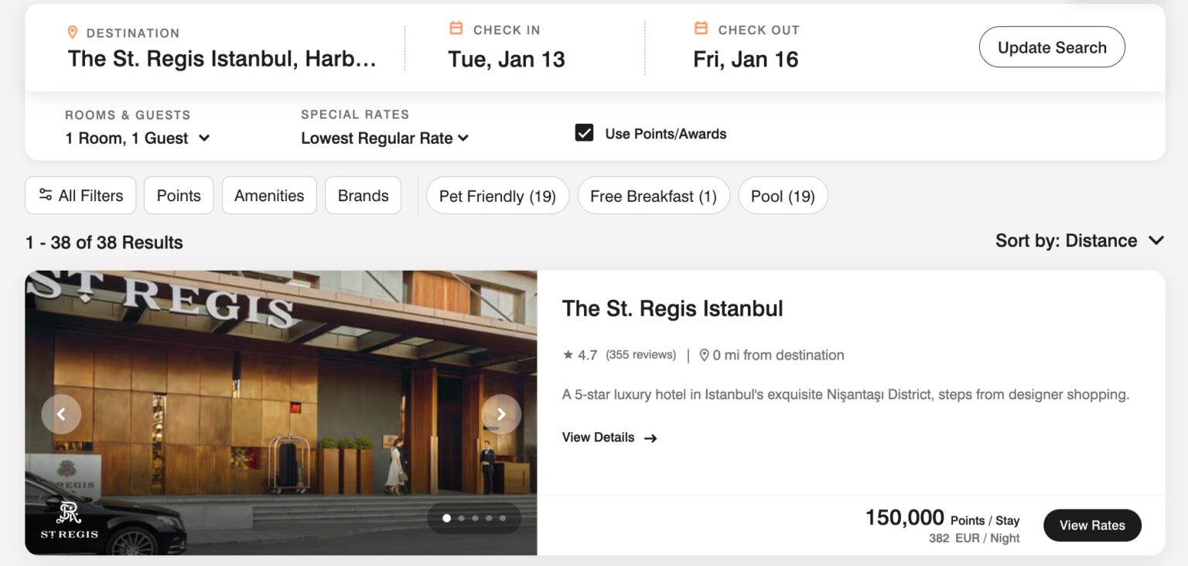Screen dimensions: 1188x566
Task: Advance the hotel photo carousel with the right arrow
Action: click(x=501, y=414)
